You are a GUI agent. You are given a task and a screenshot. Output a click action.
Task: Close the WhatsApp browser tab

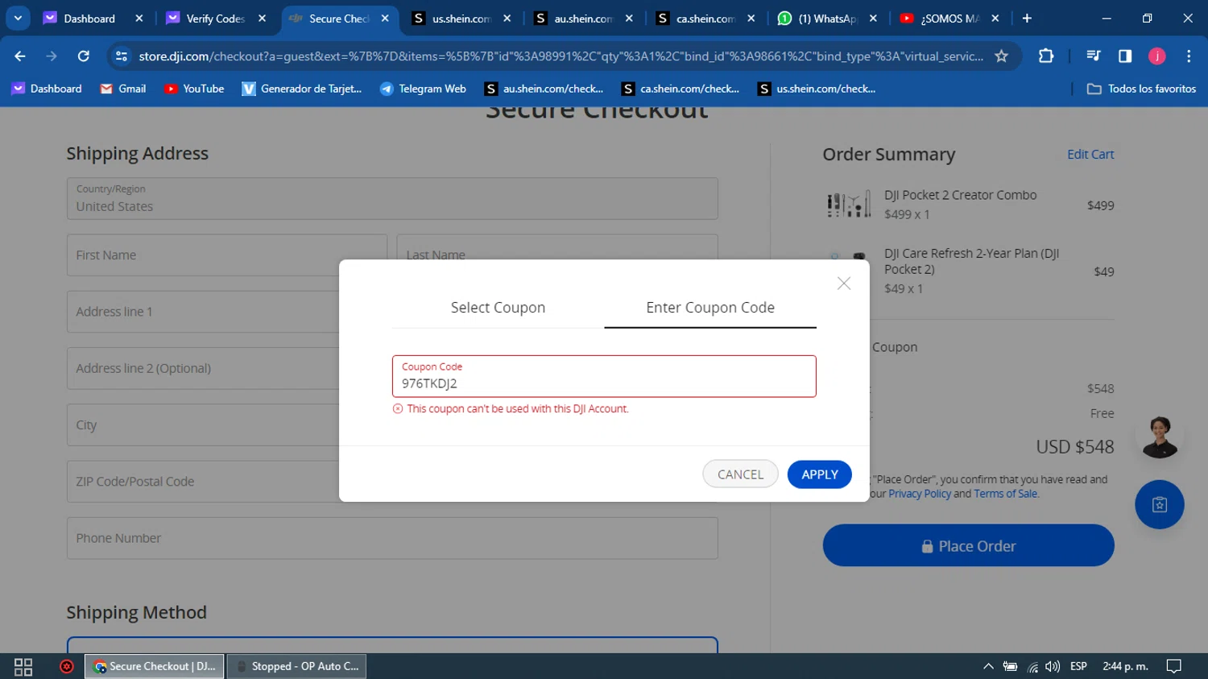point(873,18)
